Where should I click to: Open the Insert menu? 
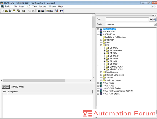coord(22,6)
